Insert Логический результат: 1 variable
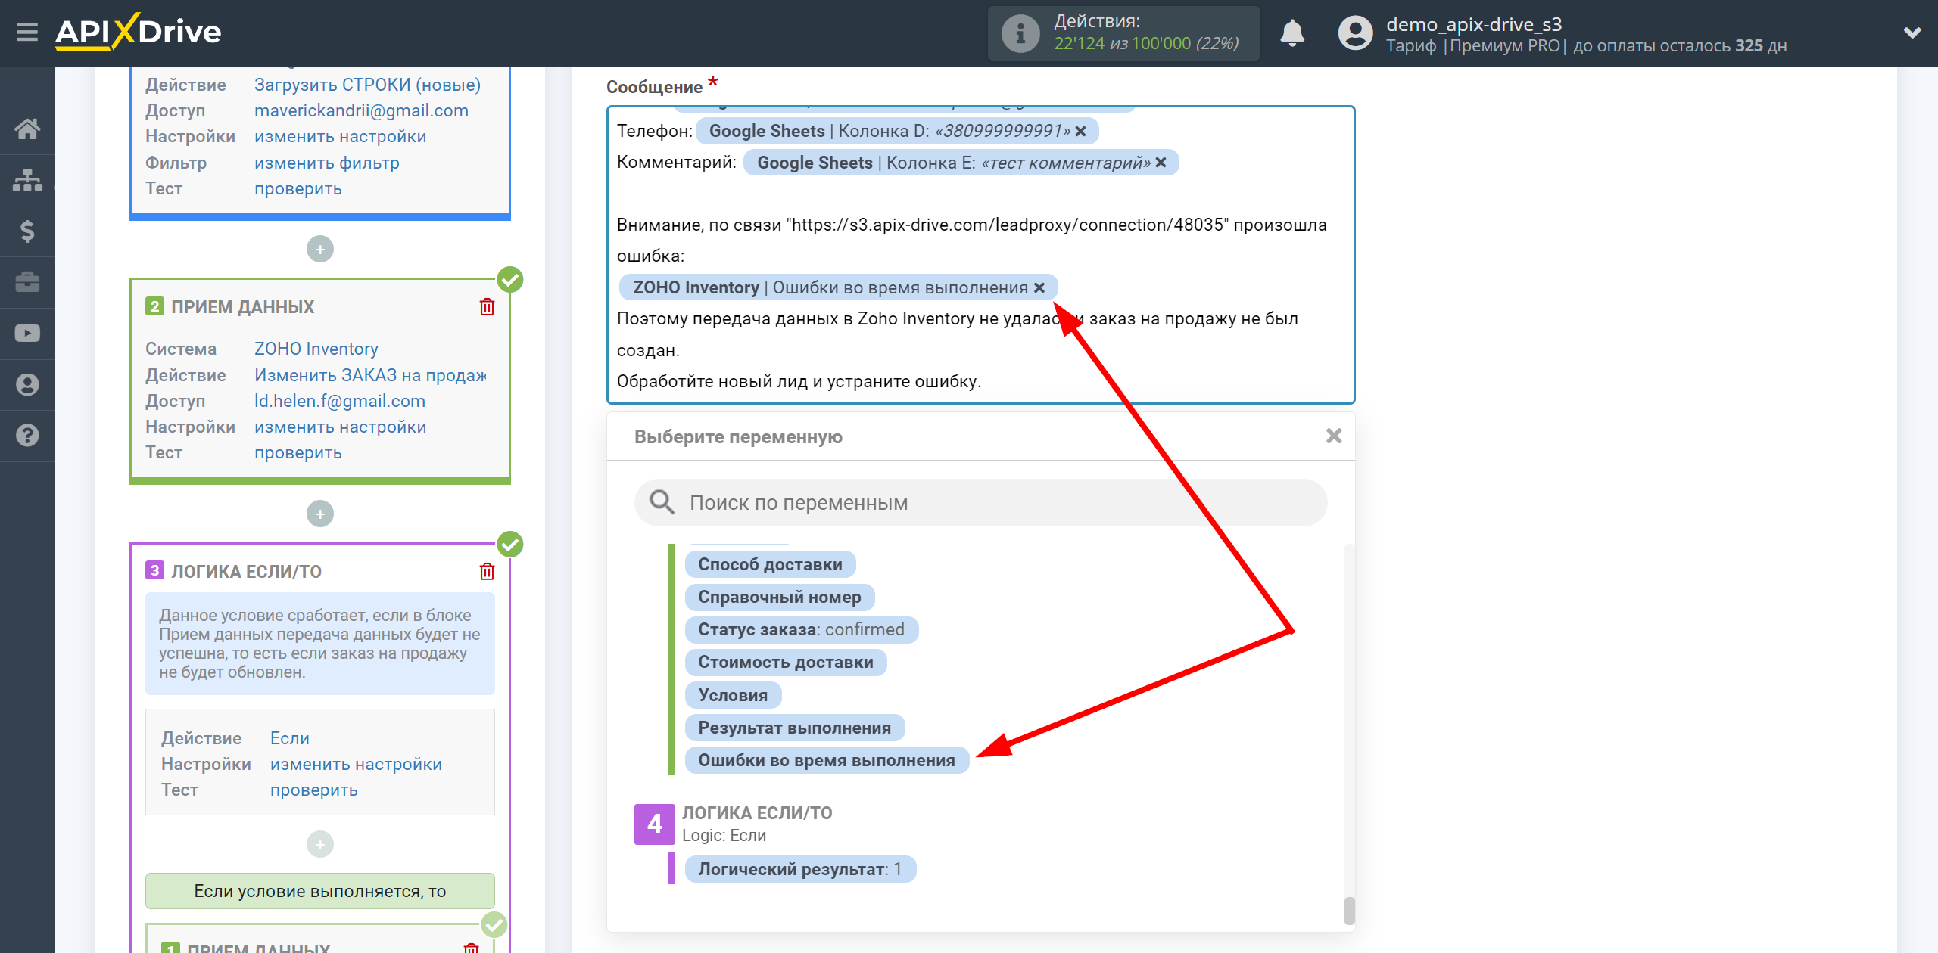 point(799,869)
